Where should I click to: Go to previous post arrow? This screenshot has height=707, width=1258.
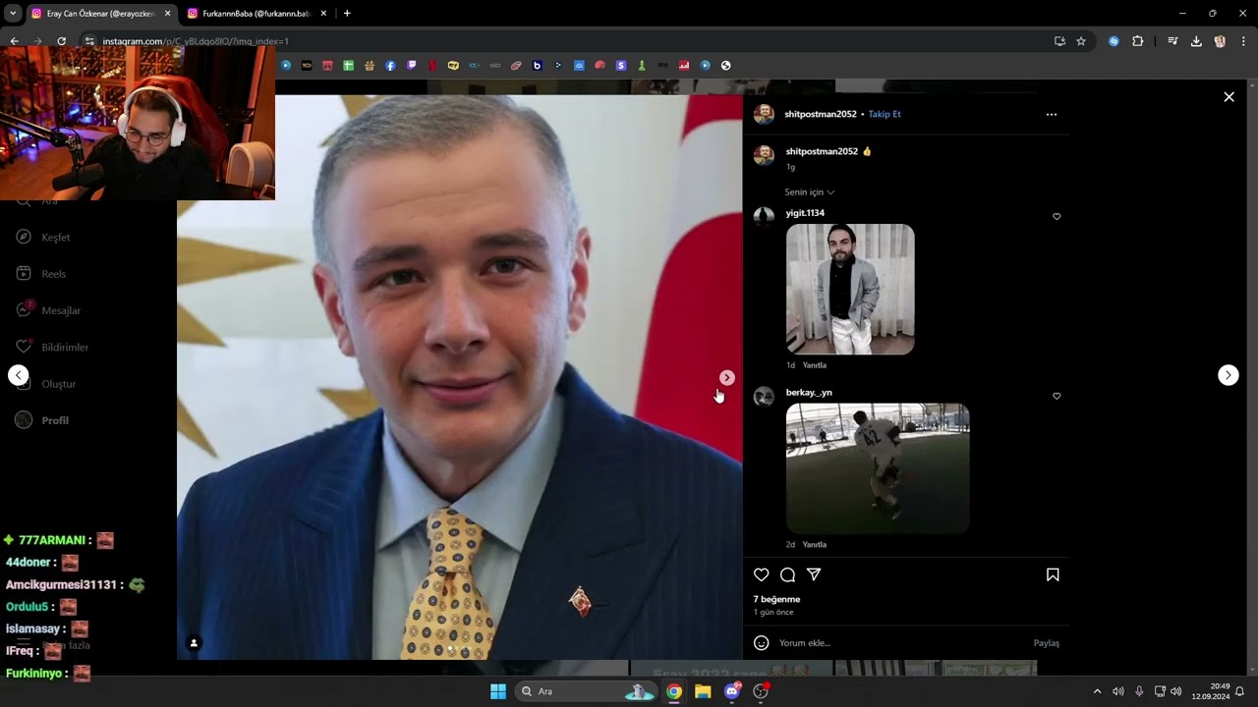click(18, 375)
